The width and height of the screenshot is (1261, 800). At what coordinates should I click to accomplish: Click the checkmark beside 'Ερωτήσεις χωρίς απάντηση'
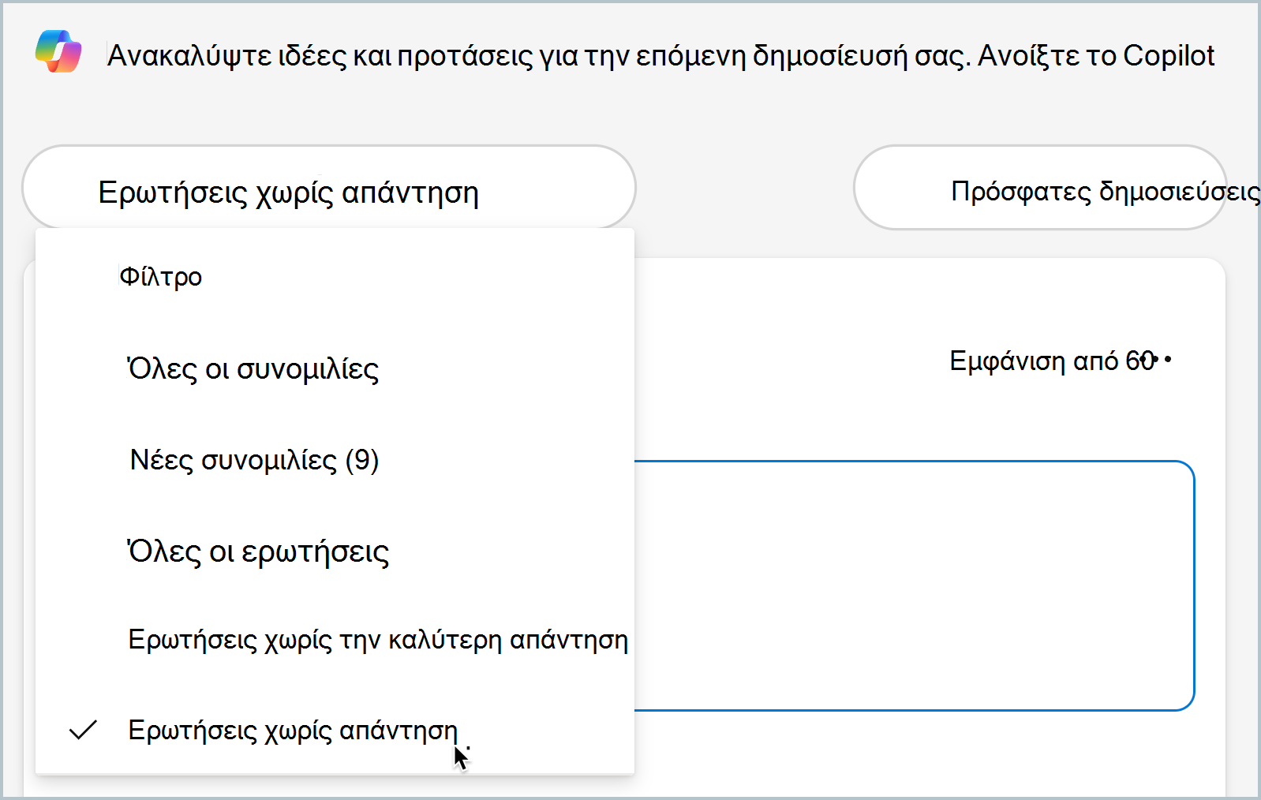click(83, 731)
